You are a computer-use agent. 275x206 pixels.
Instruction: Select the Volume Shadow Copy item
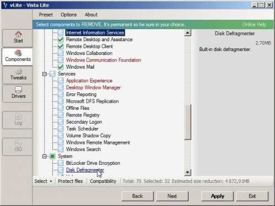(89, 136)
